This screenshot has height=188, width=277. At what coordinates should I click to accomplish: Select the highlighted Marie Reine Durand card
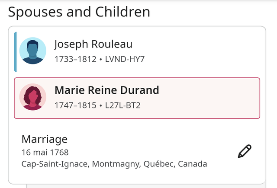tap(137, 98)
